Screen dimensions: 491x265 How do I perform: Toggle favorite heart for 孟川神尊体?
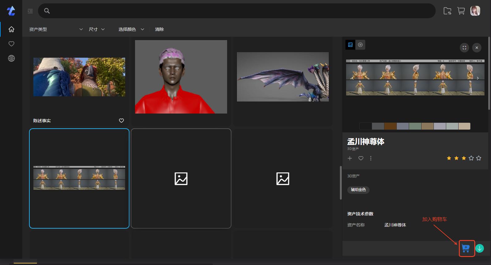[361, 158]
